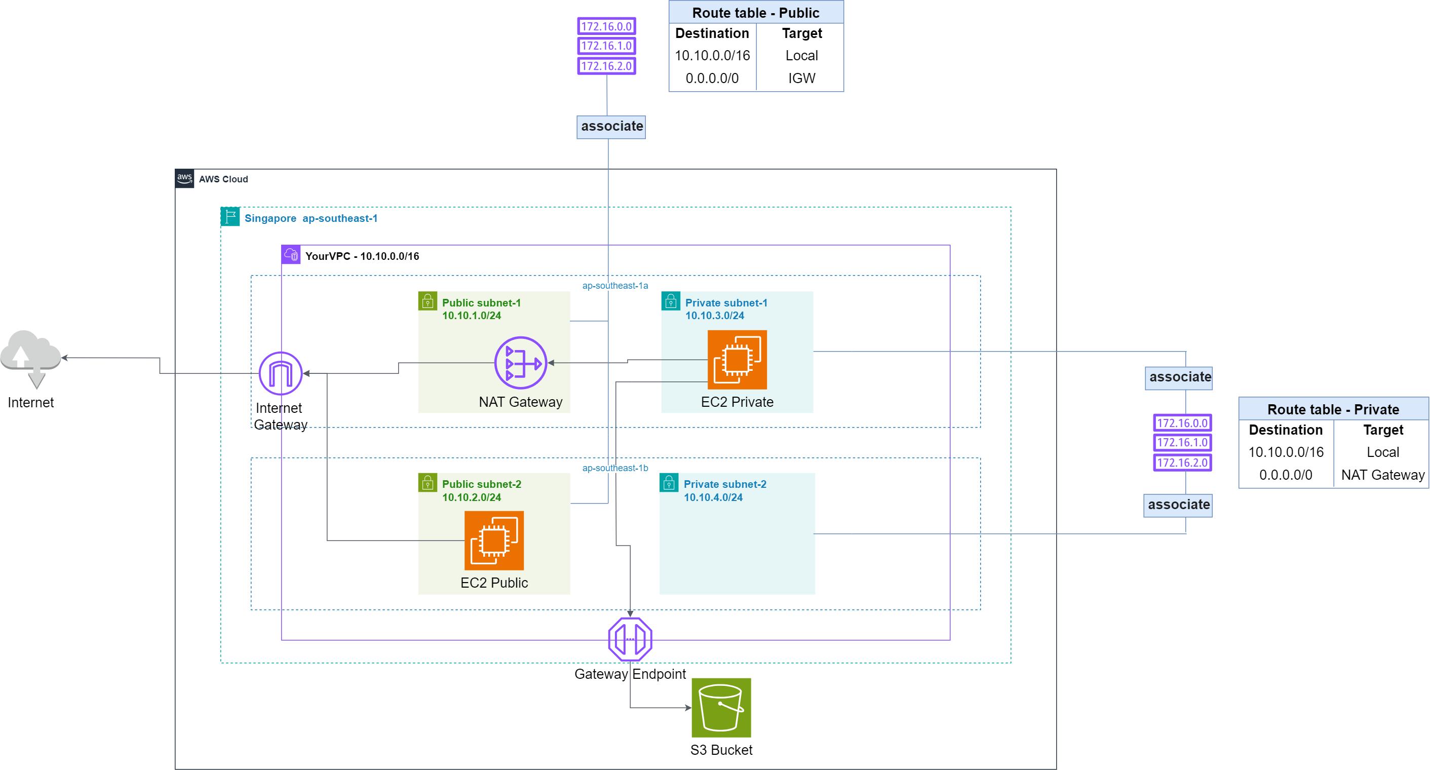Viewport: 1430px width, 770px height.
Task: Click the ap-southeast-1b zone label
Action: click(615, 468)
